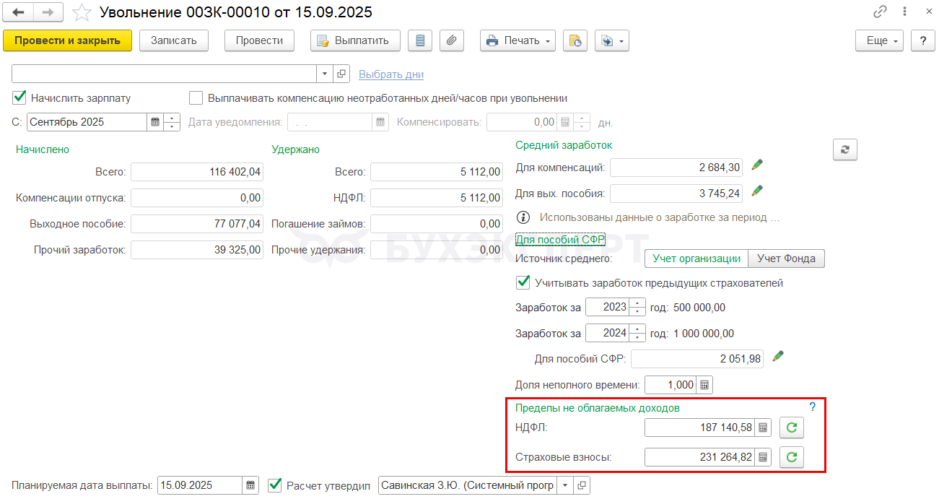Viewport: 939px width, 499px height.
Task: Select Учет Фонда as average source
Action: pos(786,259)
